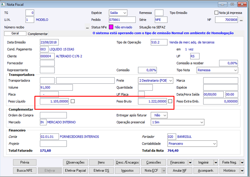Viewport: 250px width, 177px height.
Task: Click the Desc./Encargos button
Action: click(127, 162)
